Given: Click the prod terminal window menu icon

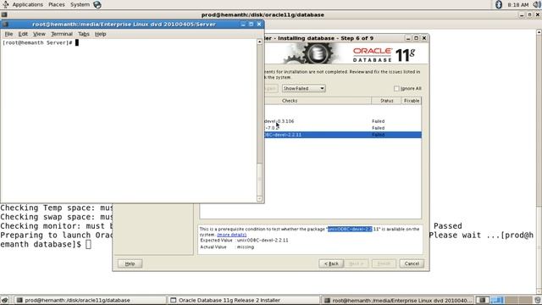Looking at the screenshot, I should pos(4,14).
